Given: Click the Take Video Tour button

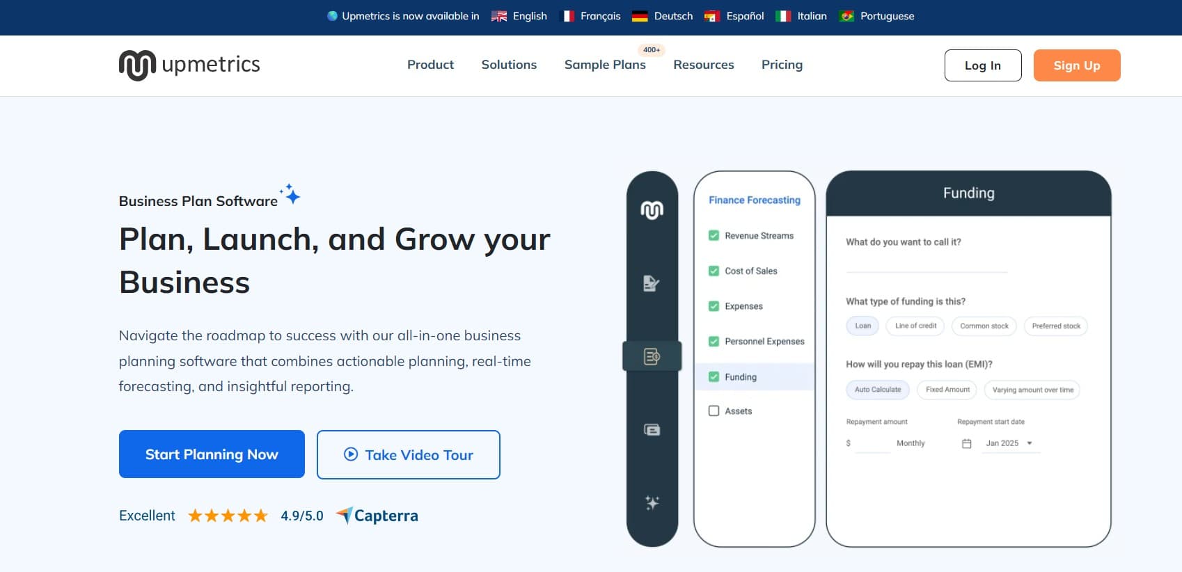Looking at the screenshot, I should (x=409, y=454).
